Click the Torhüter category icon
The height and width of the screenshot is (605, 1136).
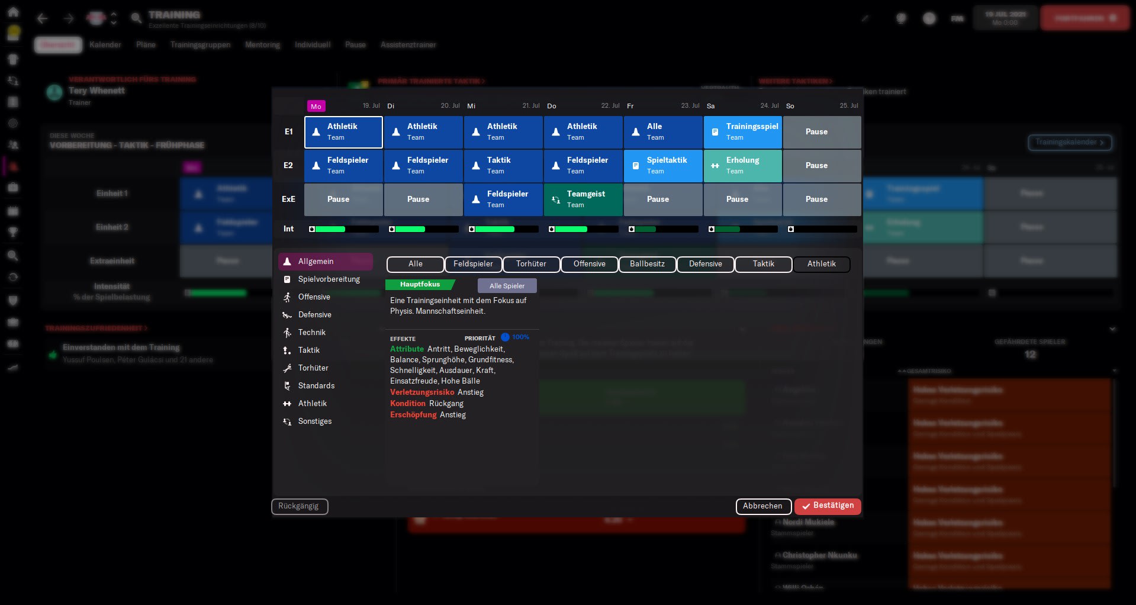click(x=287, y=368)
